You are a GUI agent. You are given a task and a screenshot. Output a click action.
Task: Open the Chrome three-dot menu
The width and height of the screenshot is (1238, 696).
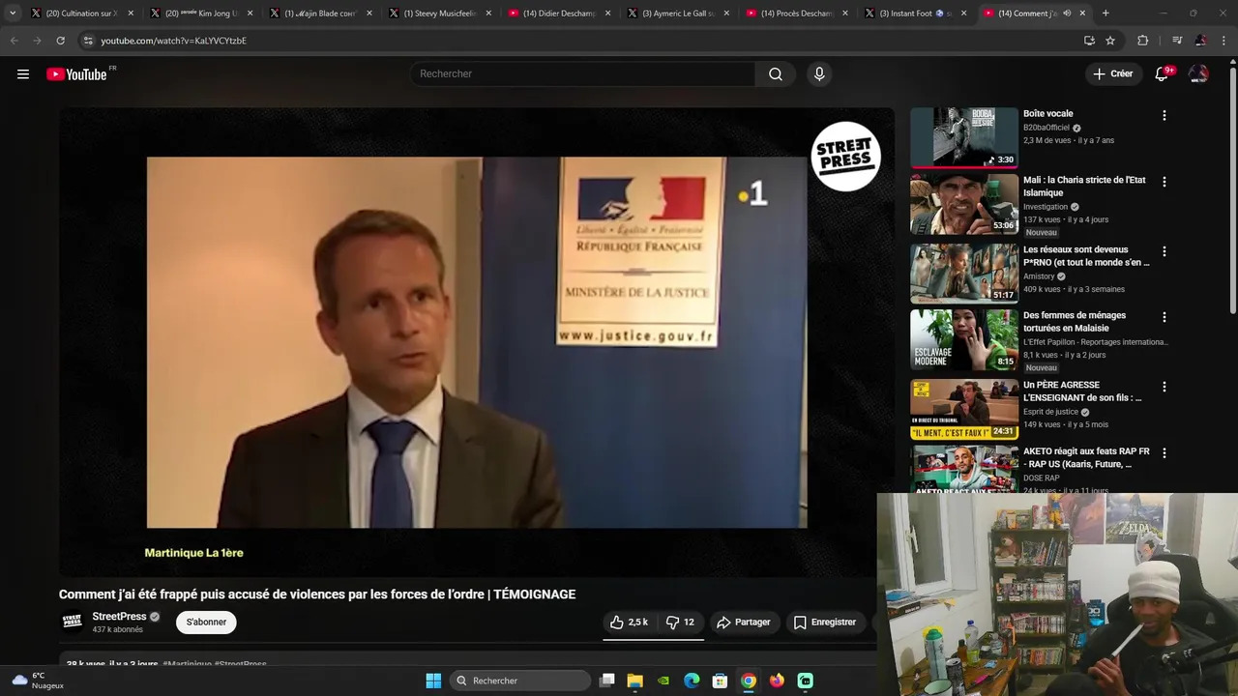tap(1223, 41)
